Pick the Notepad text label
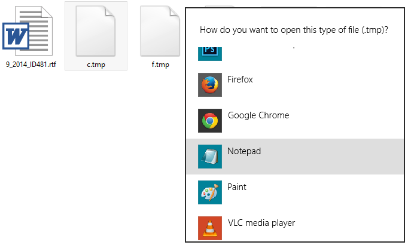The image size is (408, 245). click(244, 151)
